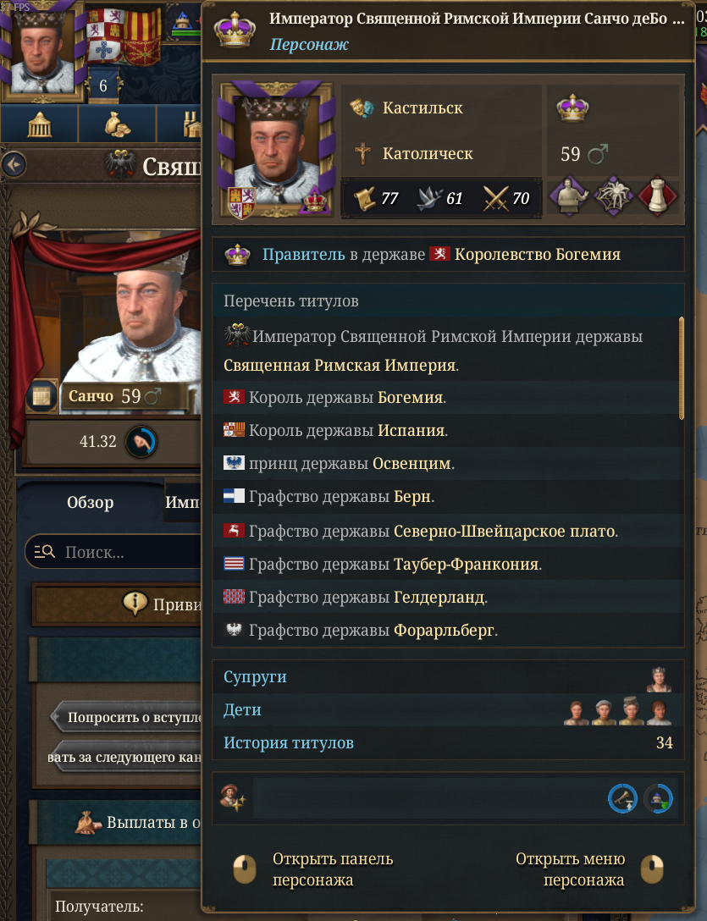
Task: Click the circular hand icon beside 41.32
Action: [x=141, y=442]
